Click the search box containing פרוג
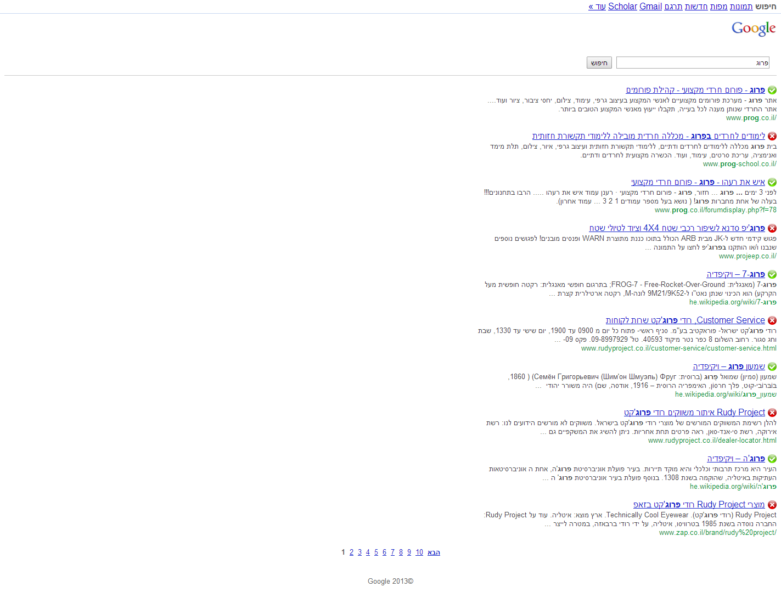The width and height of the screenshot is (781, 598). pos(693,63)
